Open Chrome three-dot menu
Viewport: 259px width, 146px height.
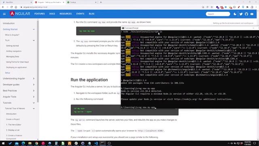click(256, 7)
